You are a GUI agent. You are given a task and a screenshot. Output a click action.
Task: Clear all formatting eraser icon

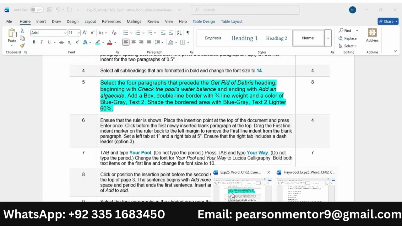point(114,33)
